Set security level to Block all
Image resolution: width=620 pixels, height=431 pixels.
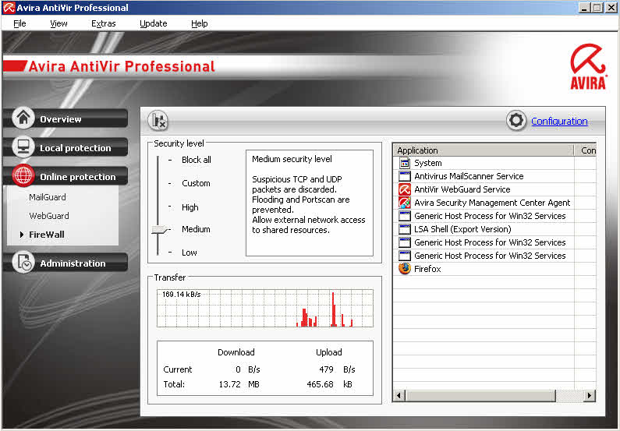[196, 160]
